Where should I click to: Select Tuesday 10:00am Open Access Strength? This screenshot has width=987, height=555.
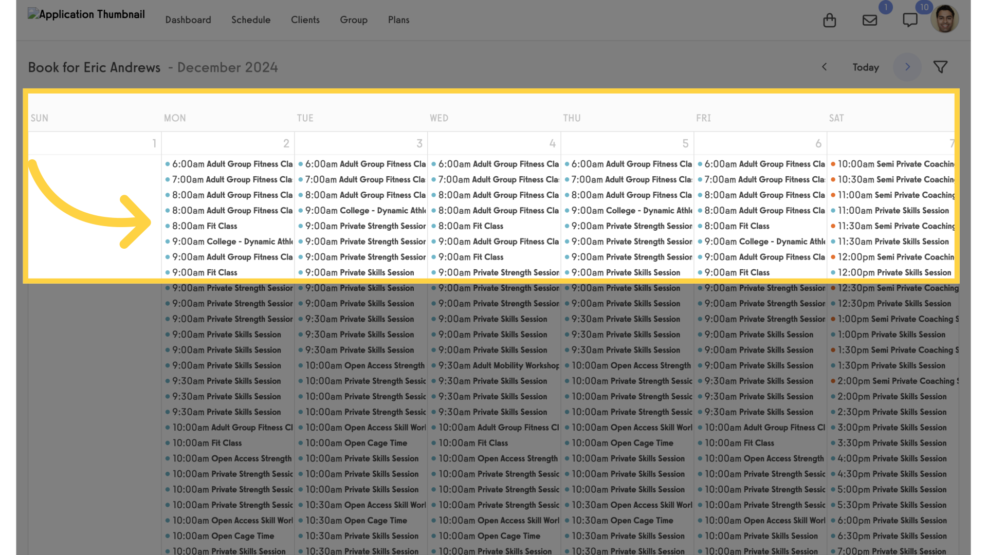click(x=362, y=365)
